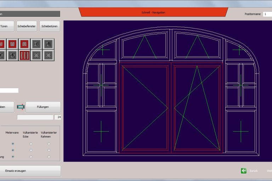Select the red downward-triangle window type icon

(24, 44)
